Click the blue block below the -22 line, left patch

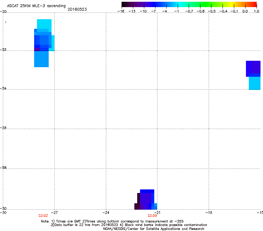(41, 59)
